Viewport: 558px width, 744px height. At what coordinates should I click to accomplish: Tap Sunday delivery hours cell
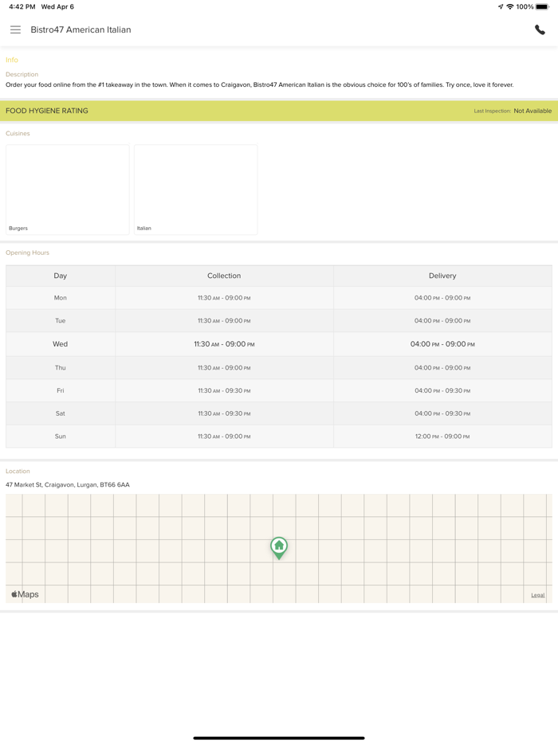point(442,437)
